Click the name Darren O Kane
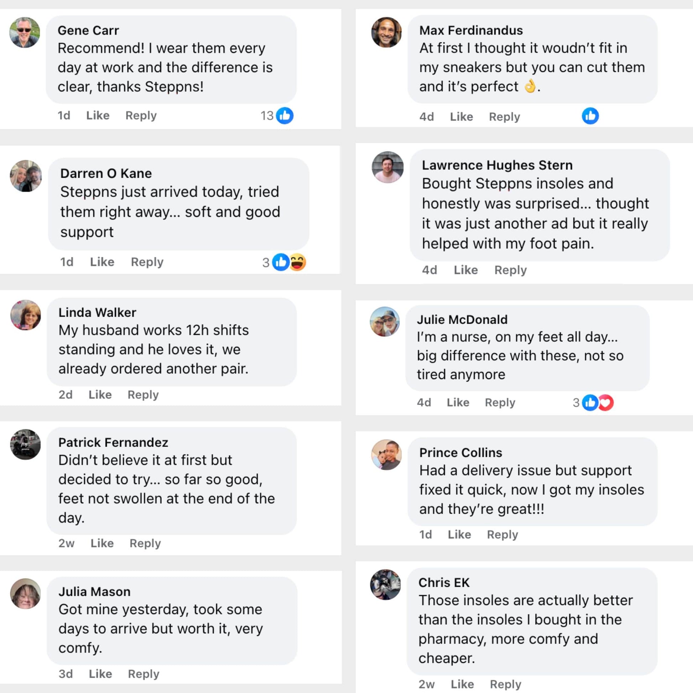This screenshot has width=693, height=693. (x=106, y=173)
